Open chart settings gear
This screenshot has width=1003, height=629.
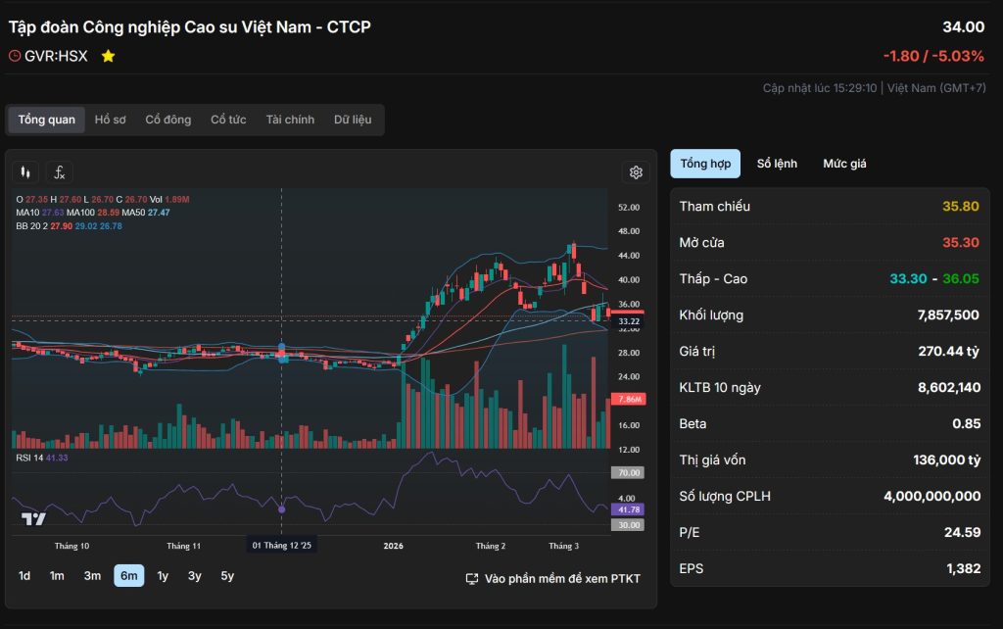[x=636, y=172]
